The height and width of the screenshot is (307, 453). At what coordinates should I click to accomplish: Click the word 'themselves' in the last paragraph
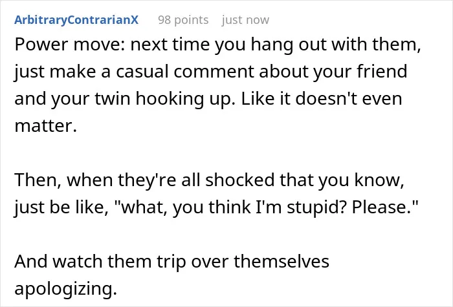point(282,261)
